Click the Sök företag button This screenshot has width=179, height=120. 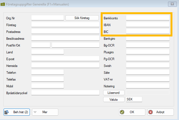tap(82, 18)
